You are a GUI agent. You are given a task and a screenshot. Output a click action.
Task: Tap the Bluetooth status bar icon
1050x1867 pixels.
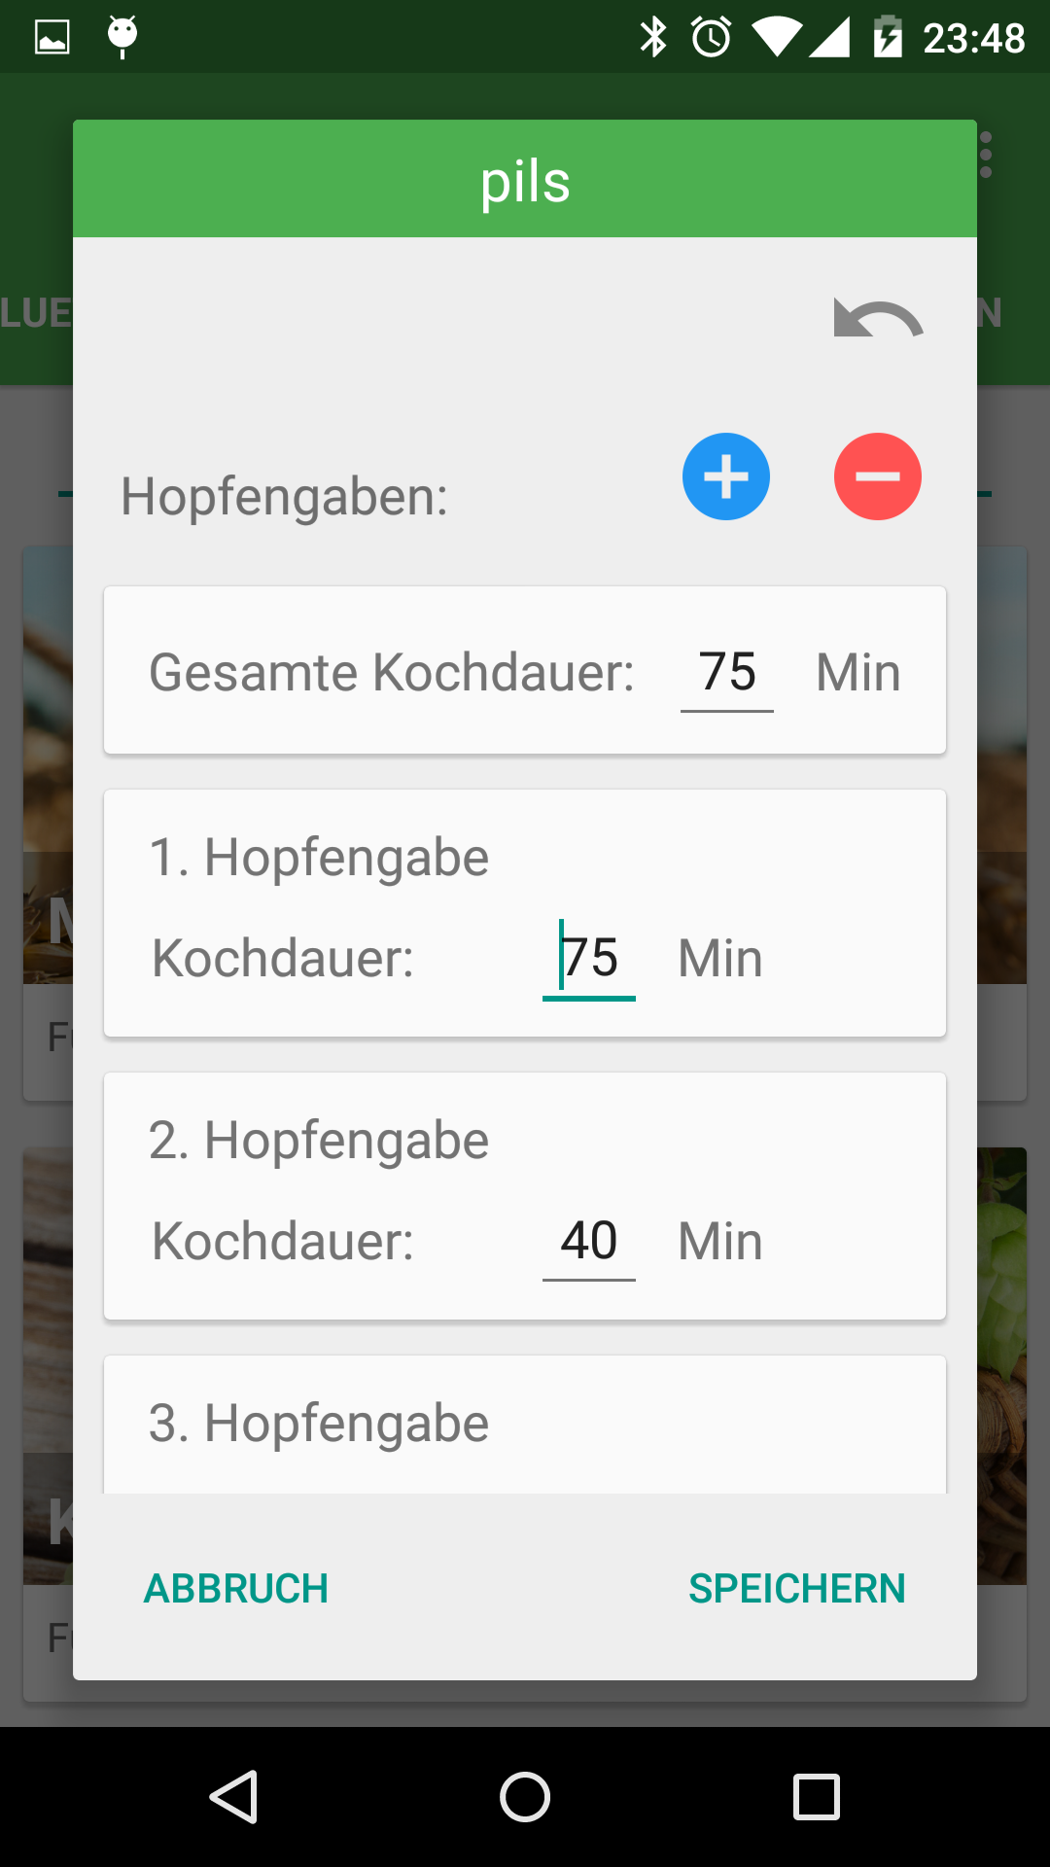tap(653, 38)
